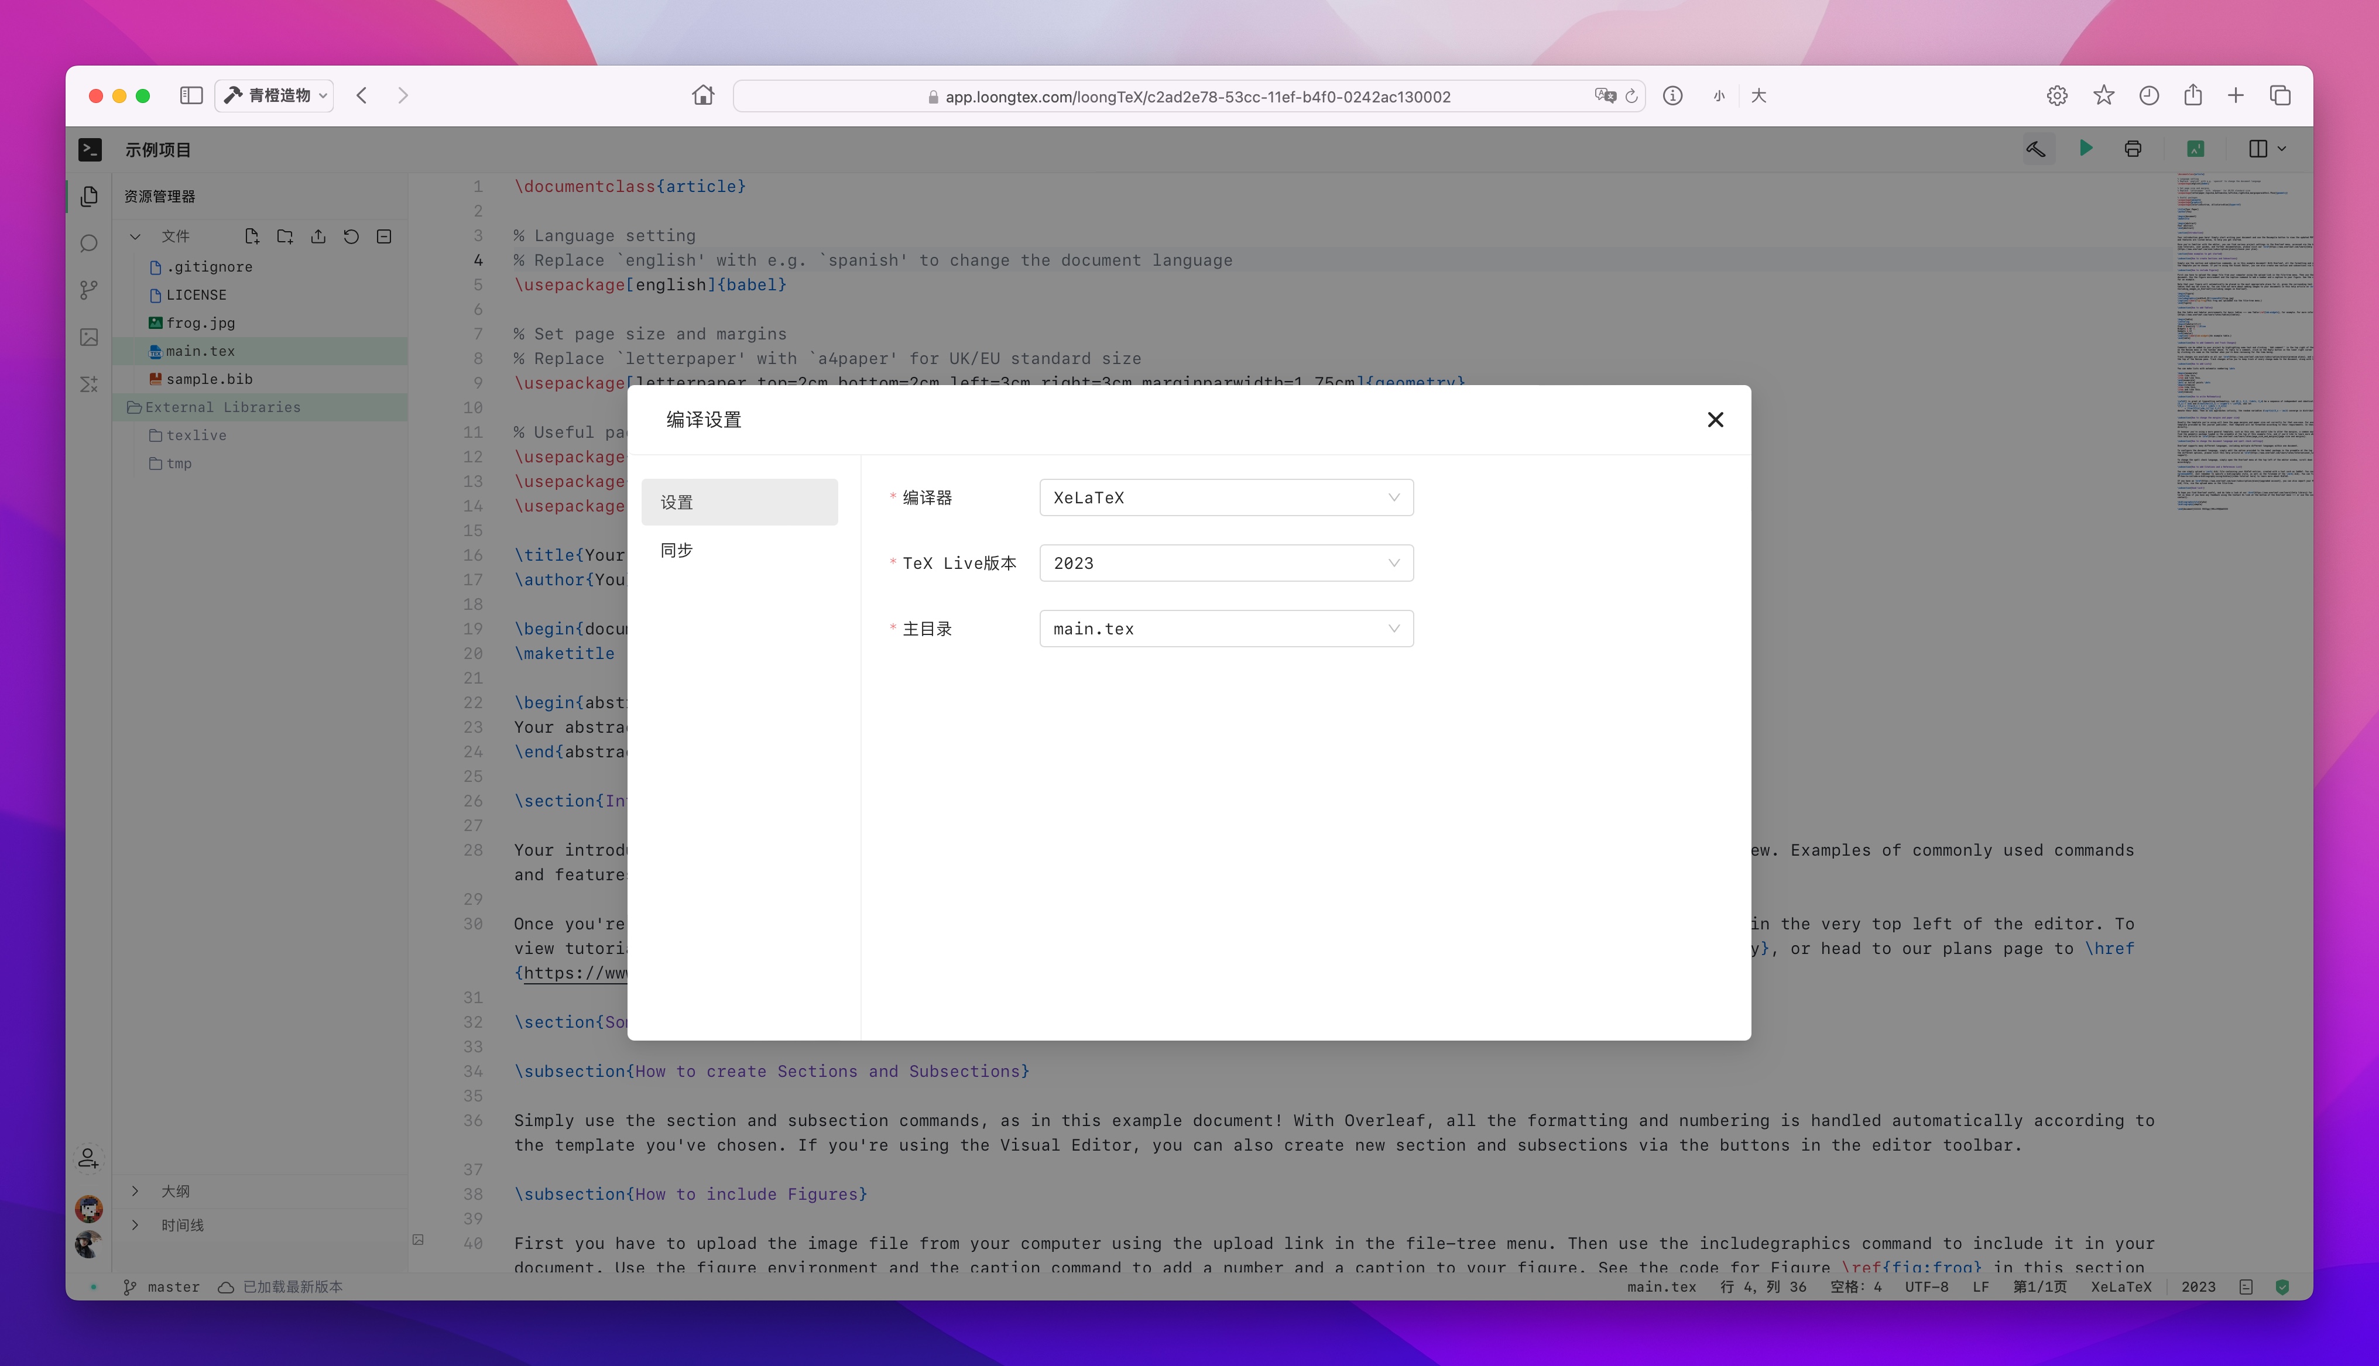The image size is (2379, 1366).
Task: Open the chat comments sidebar icon
Action: [x=89, y=244]
